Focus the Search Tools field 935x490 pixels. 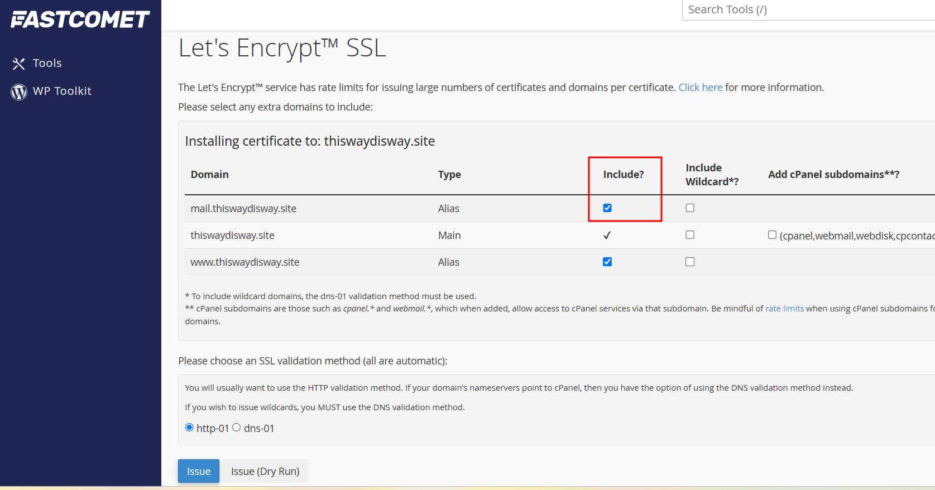point(808,9)
